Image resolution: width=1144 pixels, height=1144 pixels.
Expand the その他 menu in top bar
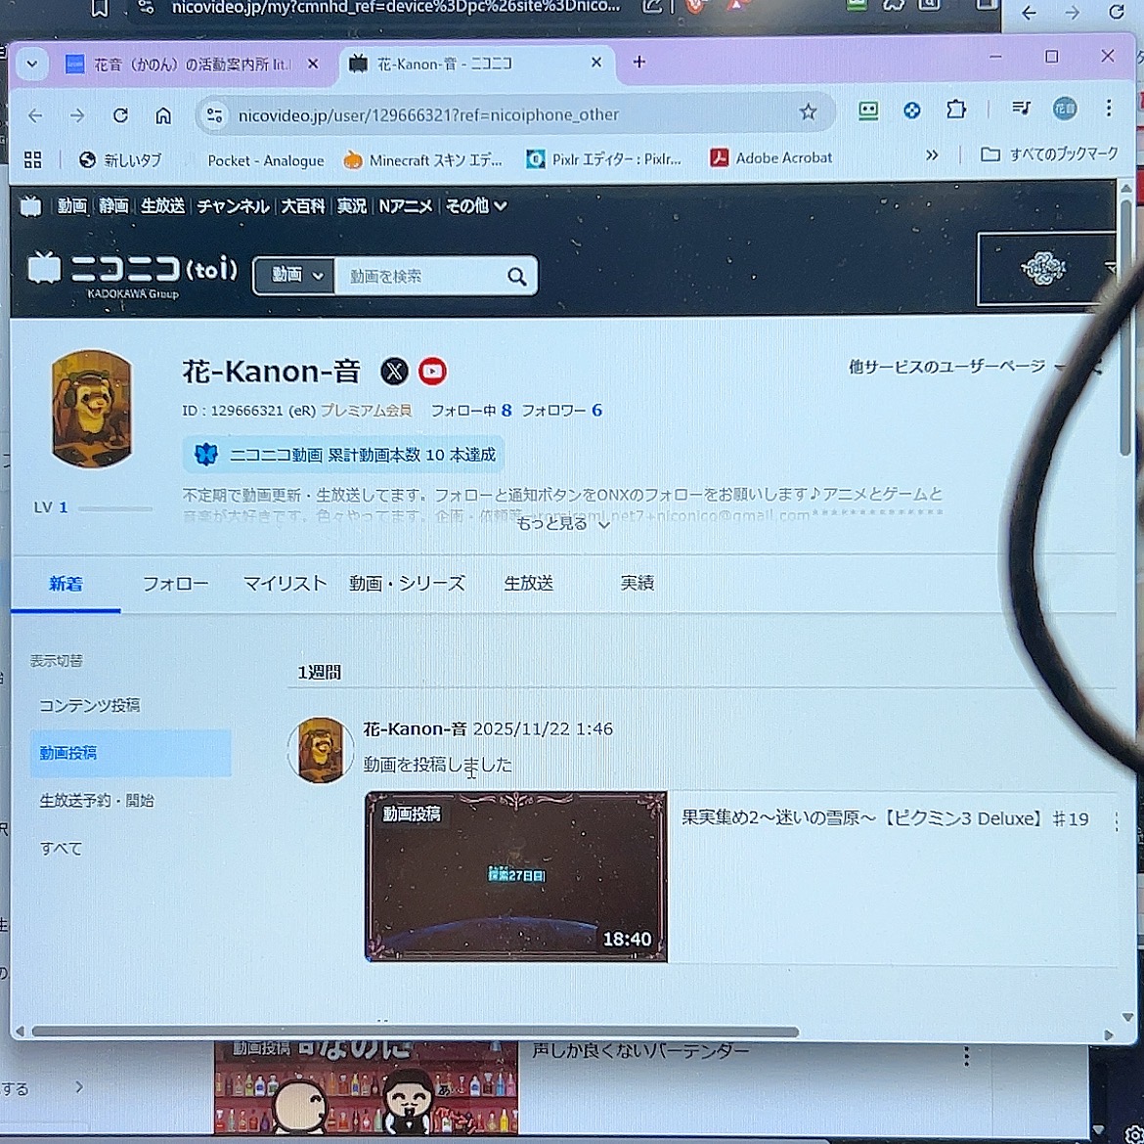click(476, 205)
